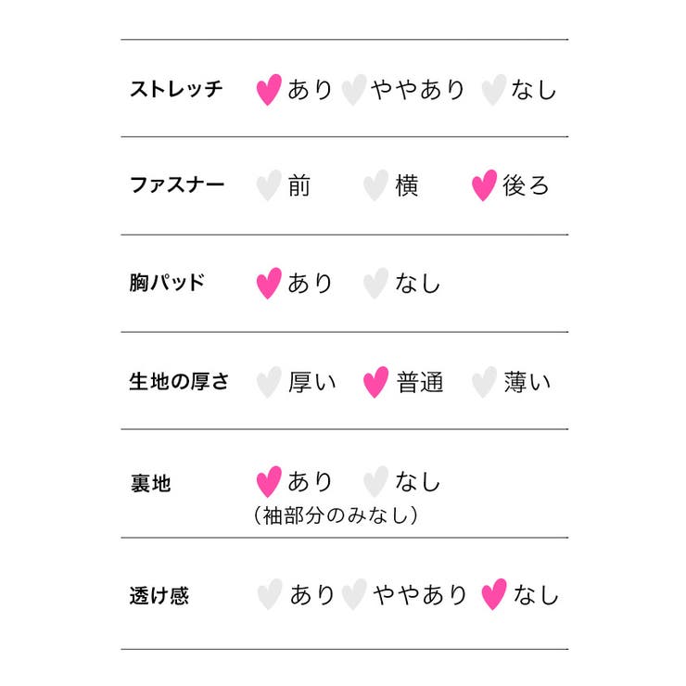Select the 普通 heart for fabric thickness
Screen dimensions: 686x686
[x=375, y=382]
